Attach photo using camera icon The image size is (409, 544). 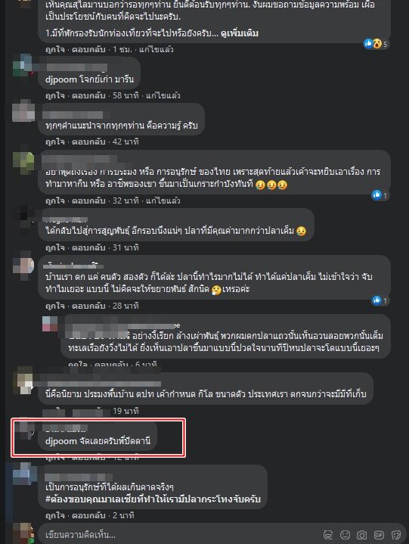(x=362, y=535)
